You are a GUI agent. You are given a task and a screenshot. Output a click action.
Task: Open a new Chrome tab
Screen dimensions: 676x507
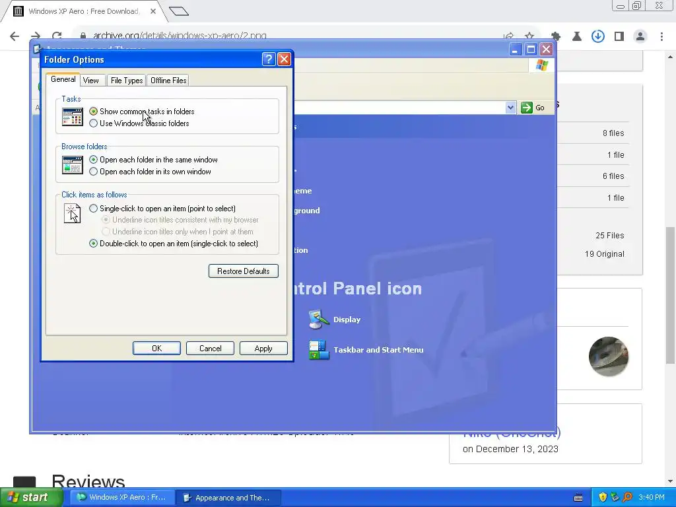(178, 11)
